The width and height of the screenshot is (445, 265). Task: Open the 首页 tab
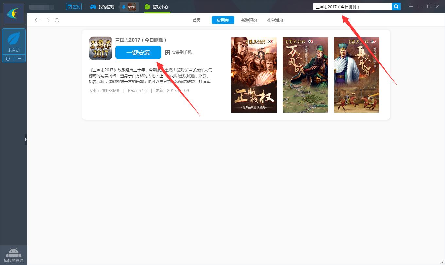(x=197, y=20)
